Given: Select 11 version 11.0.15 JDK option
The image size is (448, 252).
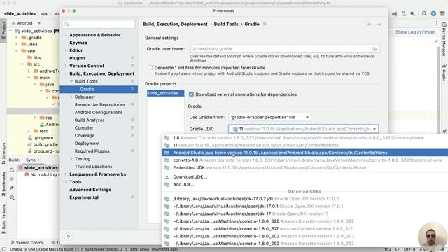Looking at the screenshot, I should [304, 145].
